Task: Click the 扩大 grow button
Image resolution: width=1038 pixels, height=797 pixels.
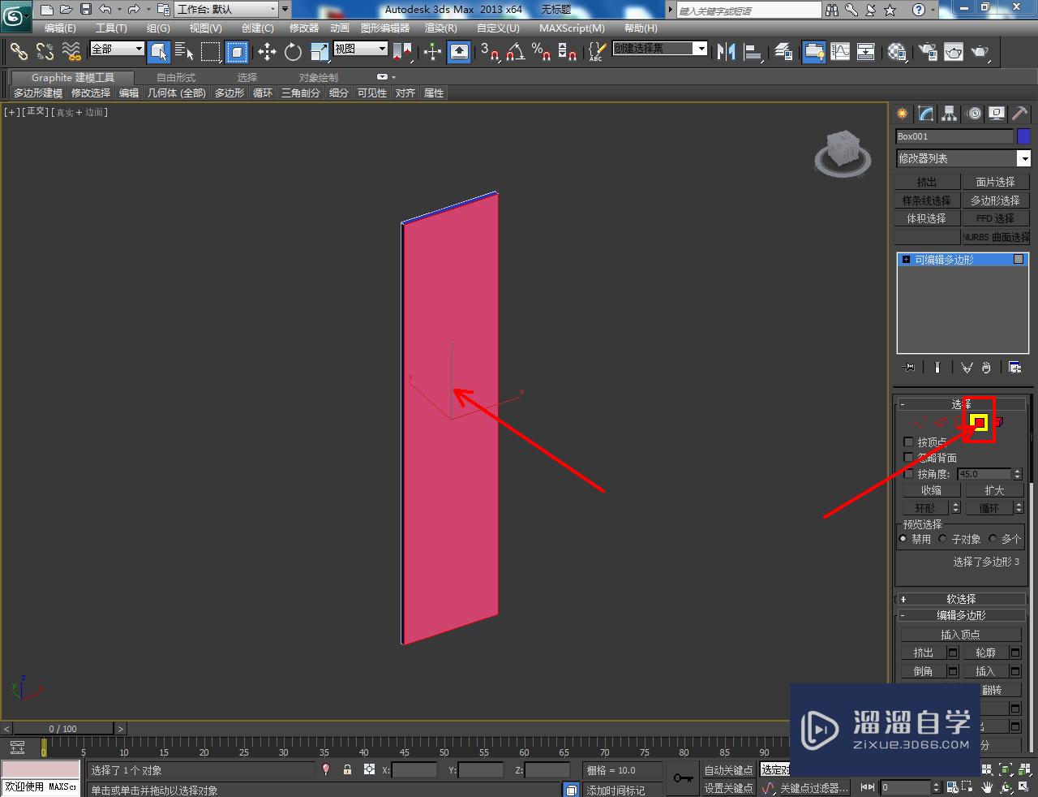Action: [x=994, y=490]
